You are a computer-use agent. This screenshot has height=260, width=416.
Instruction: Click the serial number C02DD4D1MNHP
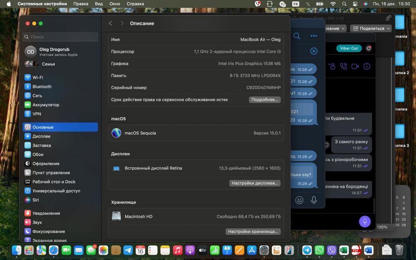point(263,87)
